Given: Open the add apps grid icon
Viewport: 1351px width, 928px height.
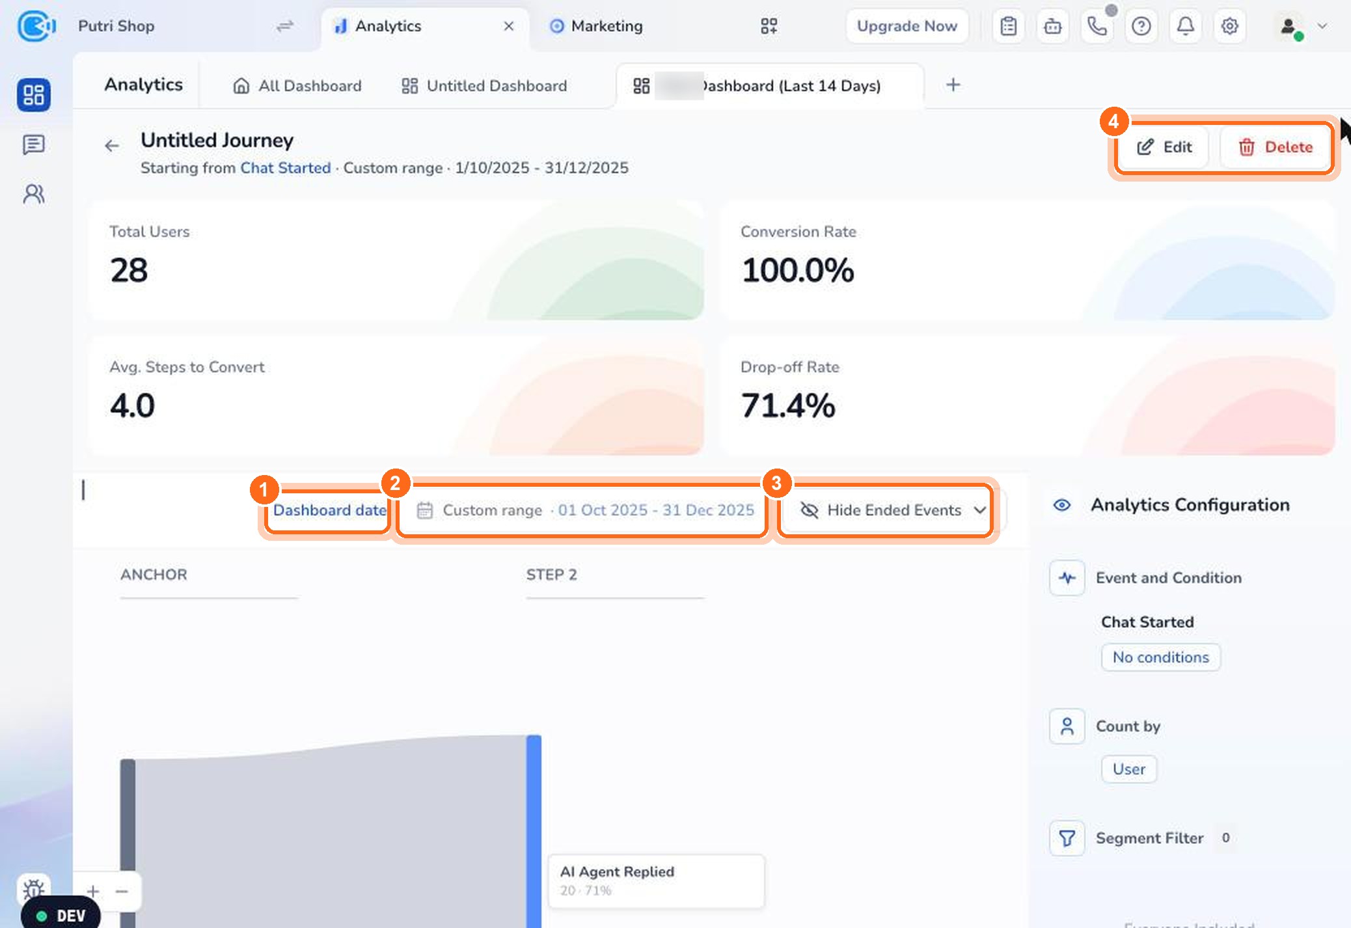Looking at the screenshot, I should [x=769, y=26].
